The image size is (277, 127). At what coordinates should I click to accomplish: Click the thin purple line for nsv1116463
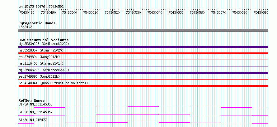click(x=143, y=66)
